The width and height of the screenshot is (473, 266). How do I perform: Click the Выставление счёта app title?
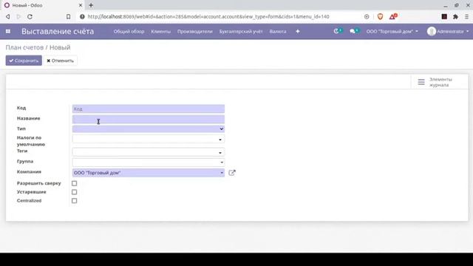(58, 31)
